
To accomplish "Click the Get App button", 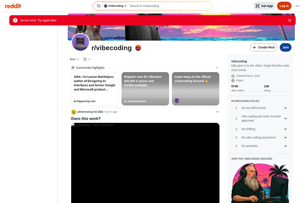I will (264, 6).
